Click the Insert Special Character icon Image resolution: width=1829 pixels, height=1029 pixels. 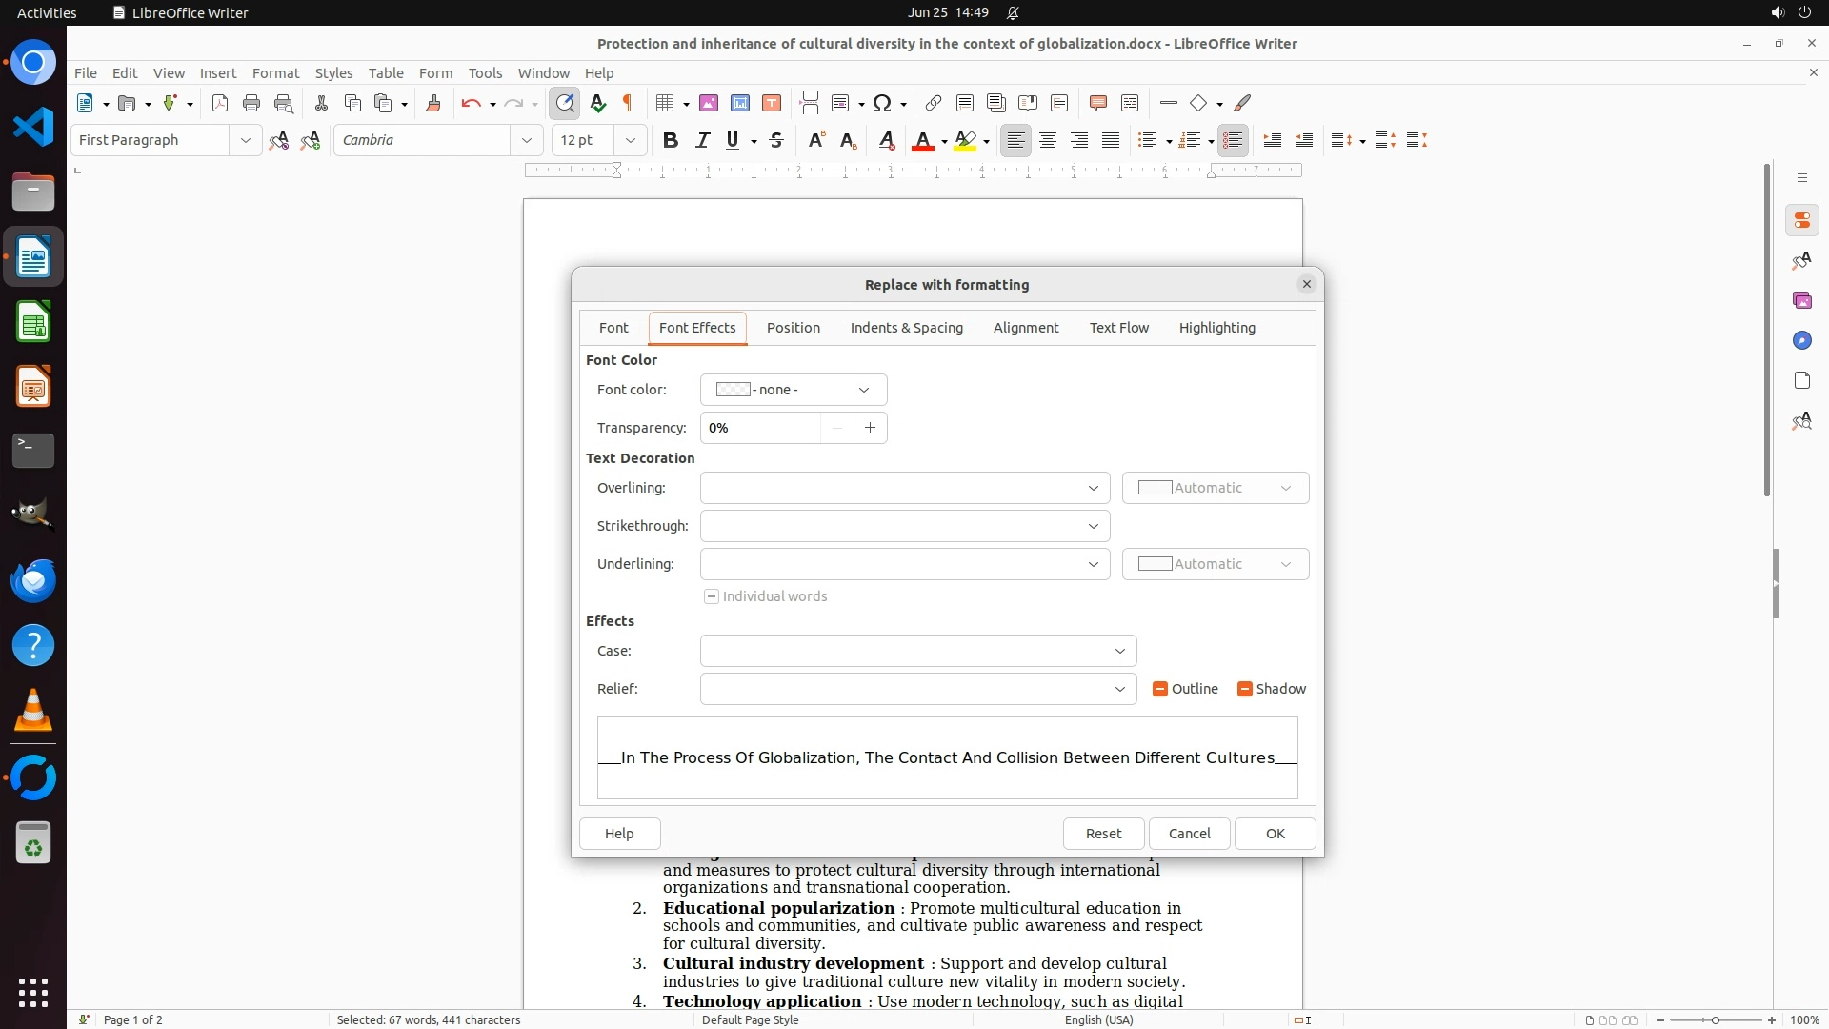(882, 103)
